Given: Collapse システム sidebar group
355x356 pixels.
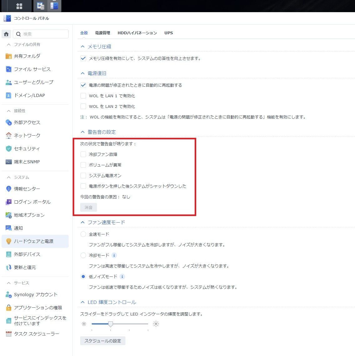Looking at the screenshot, I should point(9,177).
